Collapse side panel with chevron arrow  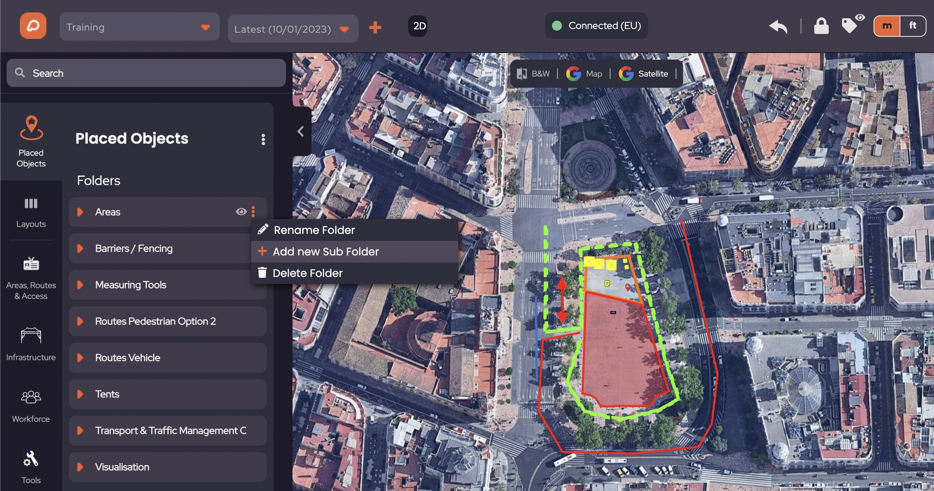point(301,132)
